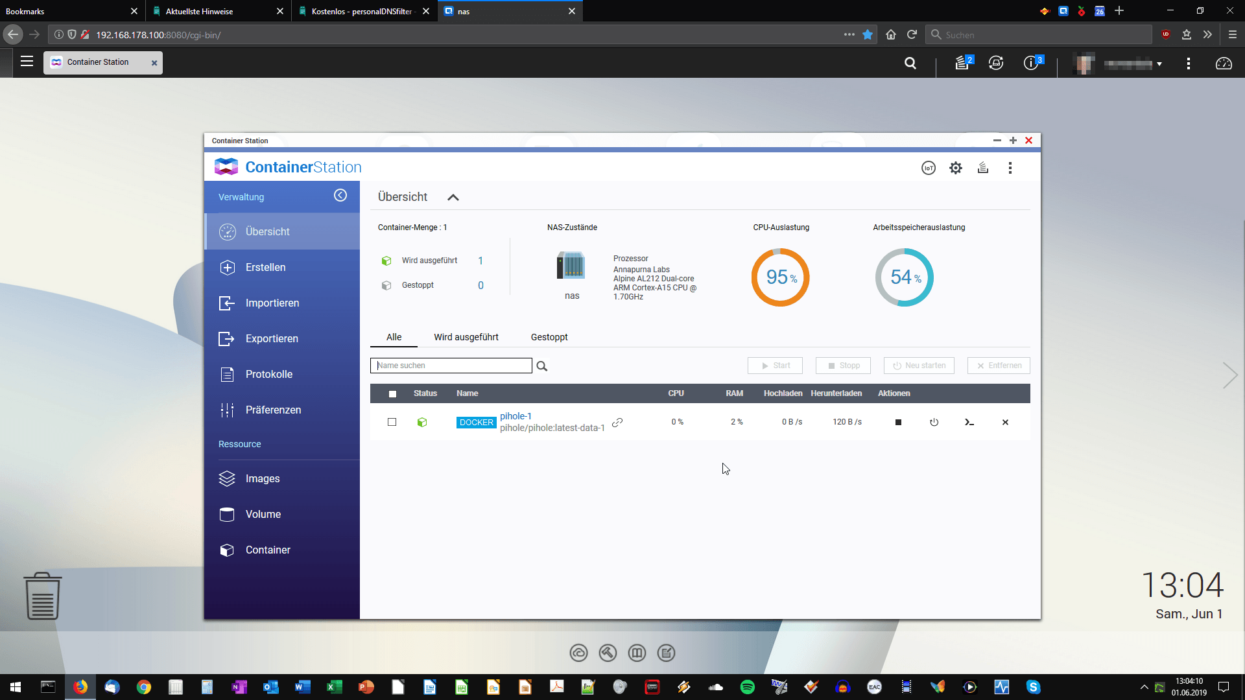Viewport: 1245px width, 700px height.
Task: Collapse the Verwaltung sidebar with the arrow icon
Action: 340,196
